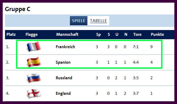Click the Flagge column header

tap(32, 34)
